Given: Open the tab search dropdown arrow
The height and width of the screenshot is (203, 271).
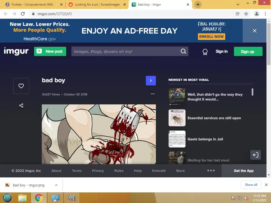Looking at the screenshot, I should [x=238, y=4].
